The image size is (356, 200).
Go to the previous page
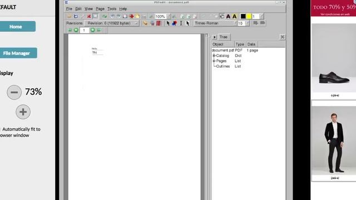tap(76, 30)
